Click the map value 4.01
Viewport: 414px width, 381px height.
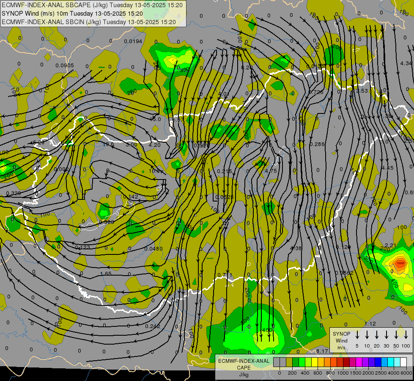click(x=224, y=94)
